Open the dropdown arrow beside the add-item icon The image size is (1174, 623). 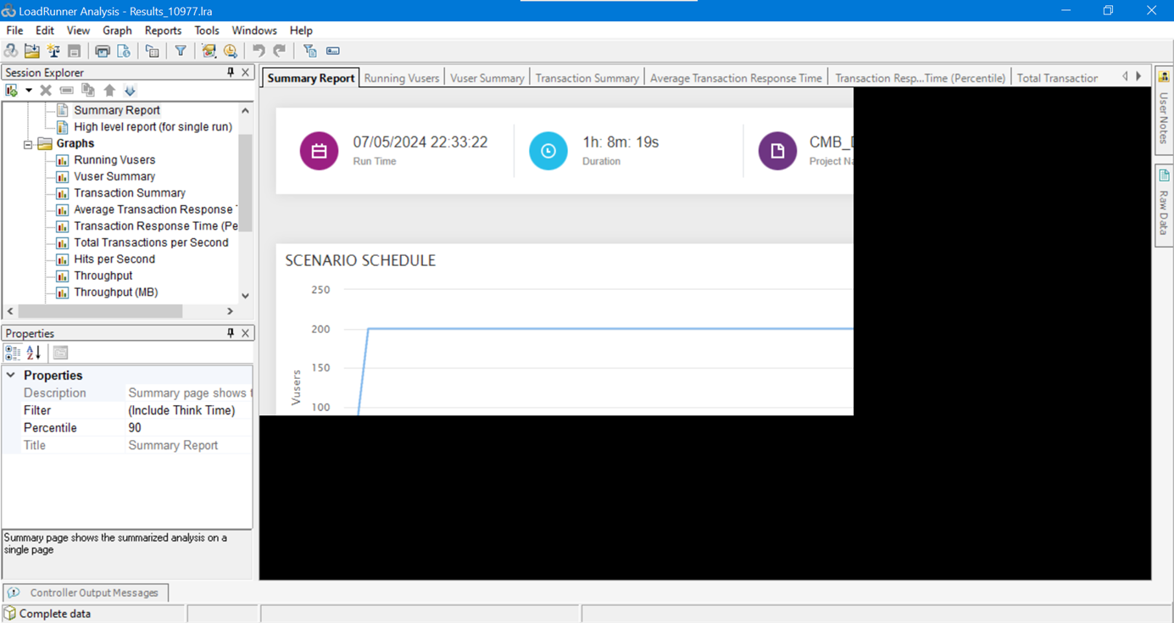pos(29,91)
